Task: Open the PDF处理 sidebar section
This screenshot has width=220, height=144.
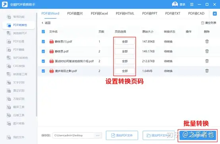Action: pos(15,41)
